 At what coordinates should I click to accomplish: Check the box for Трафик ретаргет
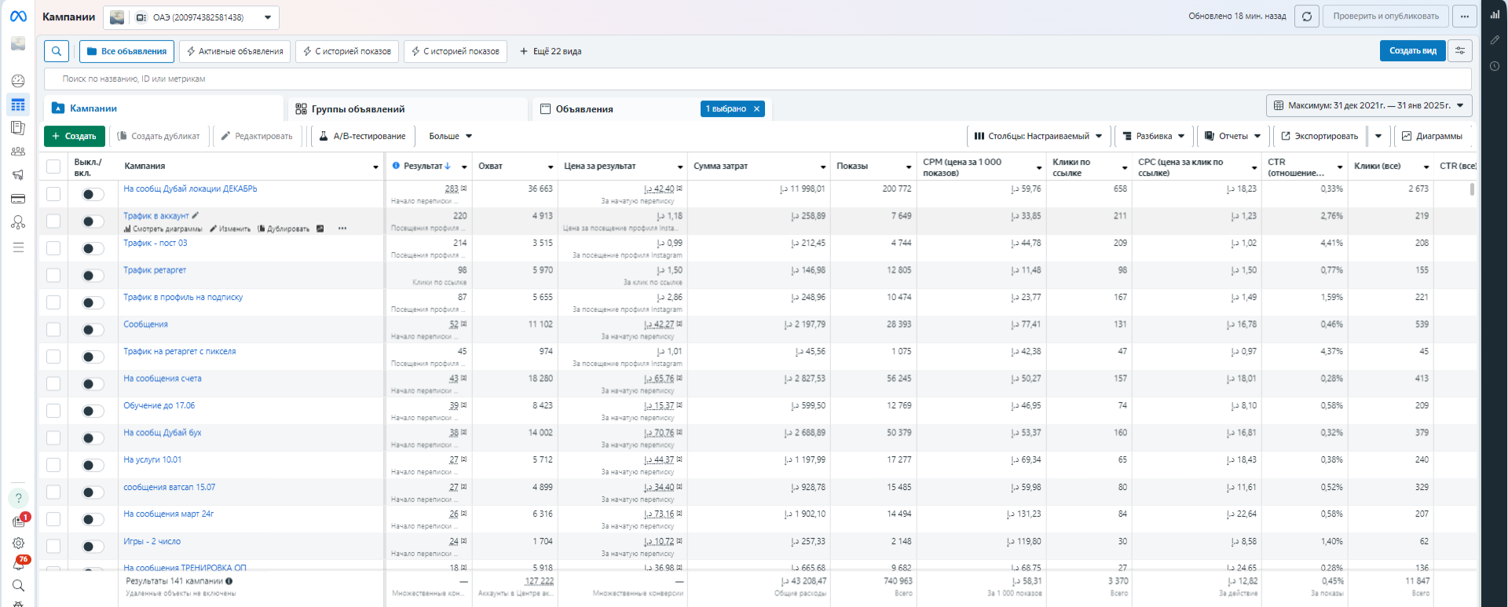click(53, 275)
